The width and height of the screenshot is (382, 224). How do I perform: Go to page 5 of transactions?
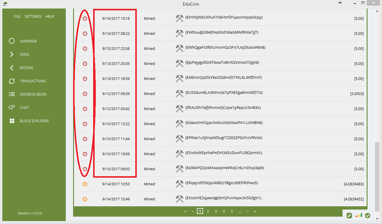(x=232, y=211)
